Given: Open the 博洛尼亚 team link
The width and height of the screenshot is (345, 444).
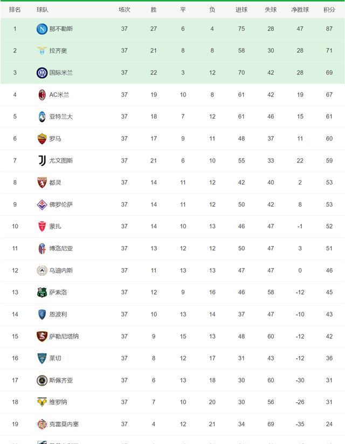Looking at the screenshot, I should point(61,248).
